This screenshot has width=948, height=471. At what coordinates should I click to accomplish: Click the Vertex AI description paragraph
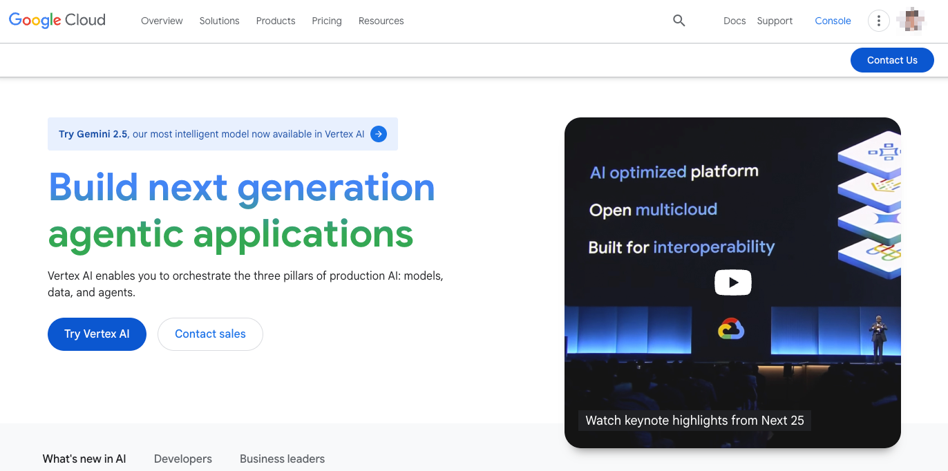coord(245,284)
